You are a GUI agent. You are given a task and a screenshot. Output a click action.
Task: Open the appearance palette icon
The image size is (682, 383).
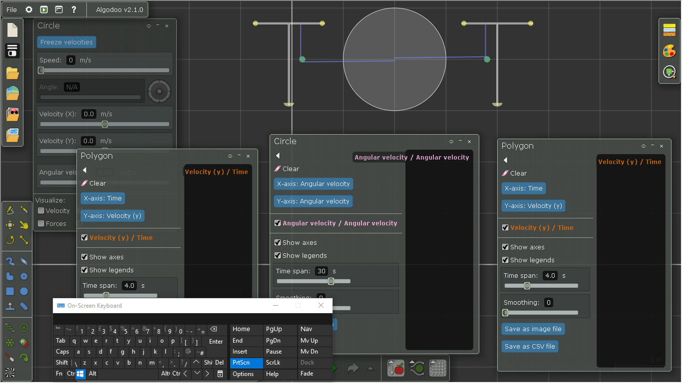(670, 51)
